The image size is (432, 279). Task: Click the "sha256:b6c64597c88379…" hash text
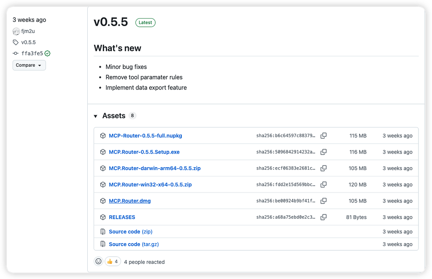pyautogui.click(x=286, y=135)
